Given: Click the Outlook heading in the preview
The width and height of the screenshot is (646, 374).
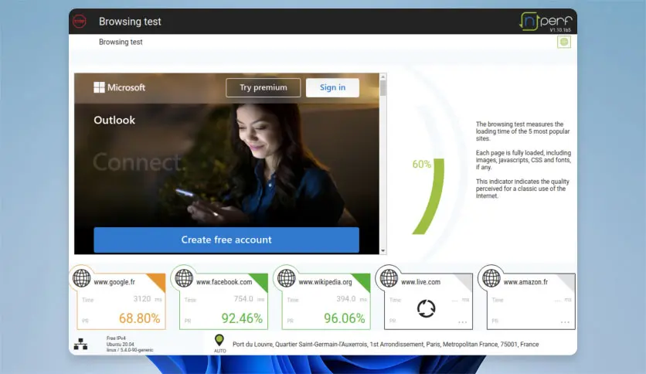Looking at the screenshot, I should click(x=114, y=121).
